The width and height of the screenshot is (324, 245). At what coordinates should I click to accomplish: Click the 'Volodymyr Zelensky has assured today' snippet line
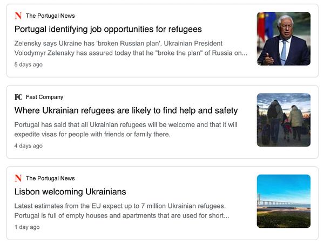pos(131,53)
